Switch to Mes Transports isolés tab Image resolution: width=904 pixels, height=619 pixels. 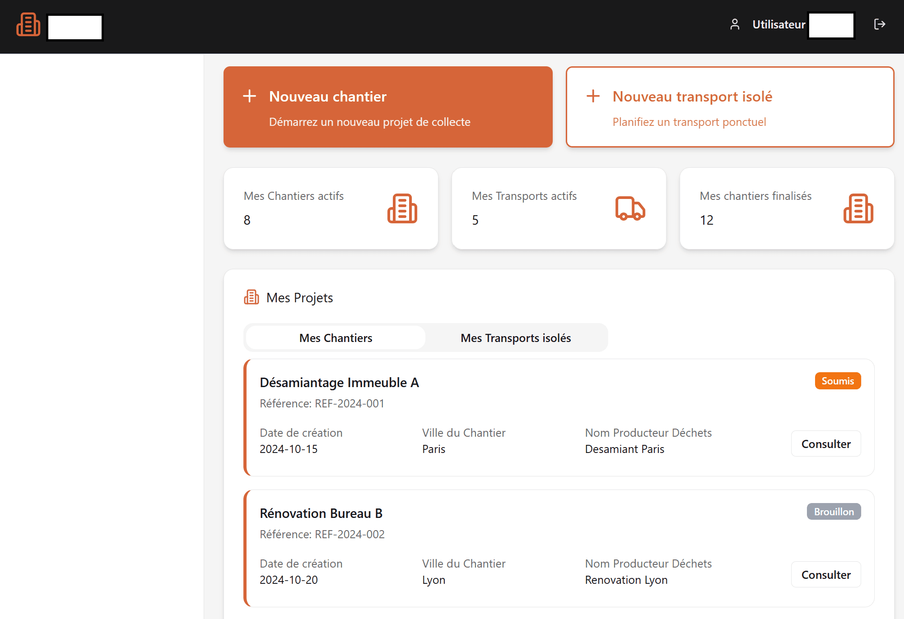pos(516,338)
